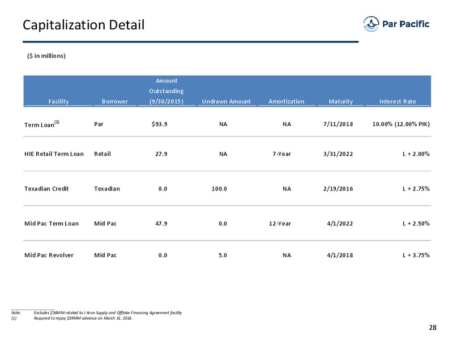This screenshot has height=339, width=453.
Task: Click the L + 2.75% interest rate
Action: tap(416, 189)
